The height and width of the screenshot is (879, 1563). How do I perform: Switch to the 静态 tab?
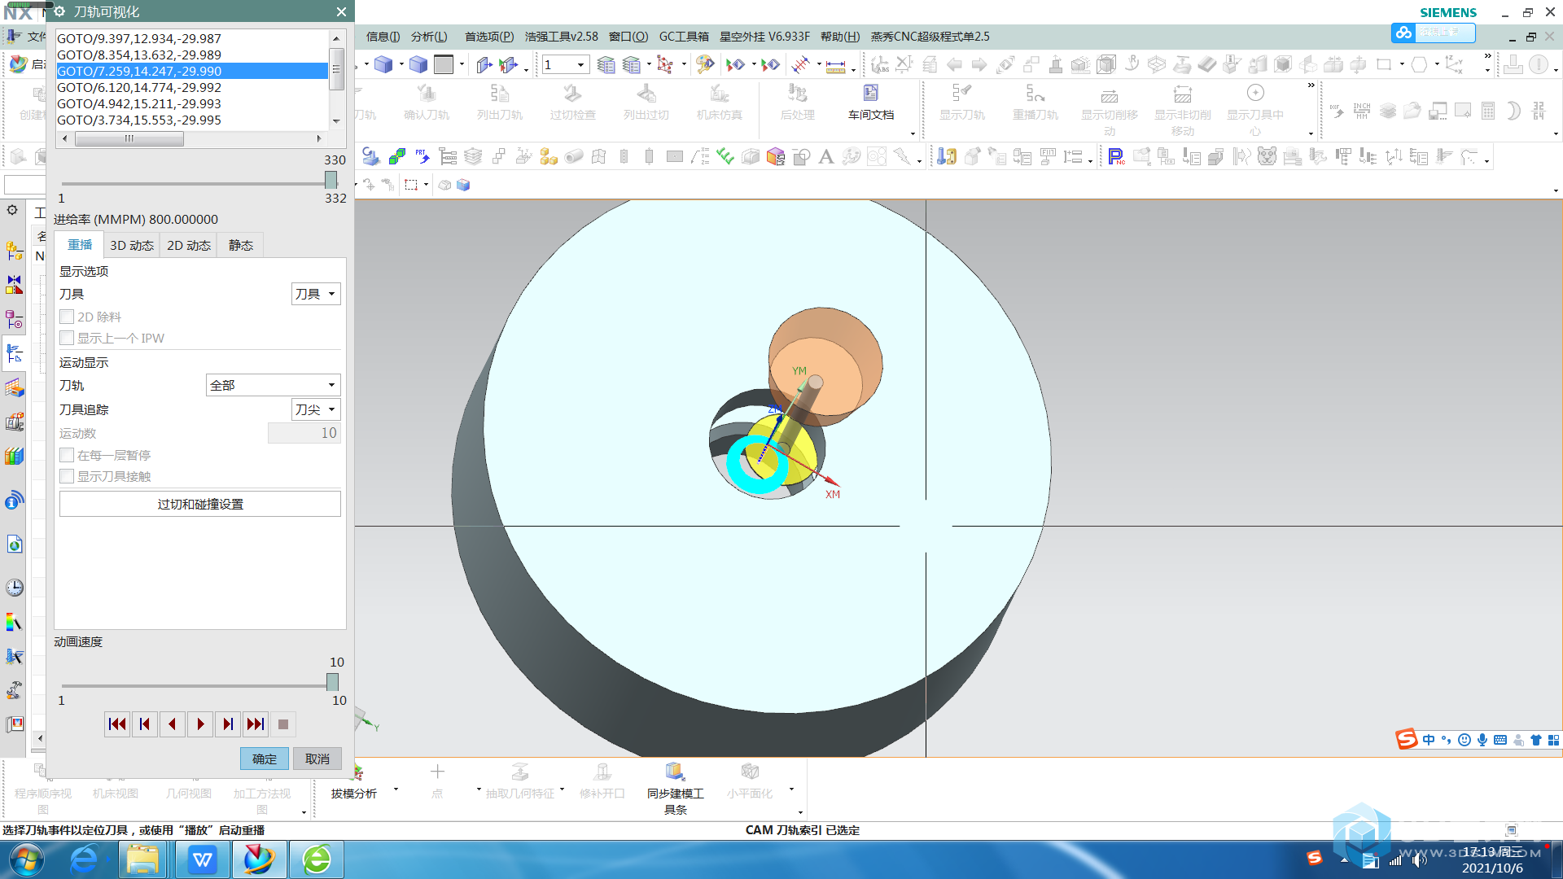(x=240, y=245)
